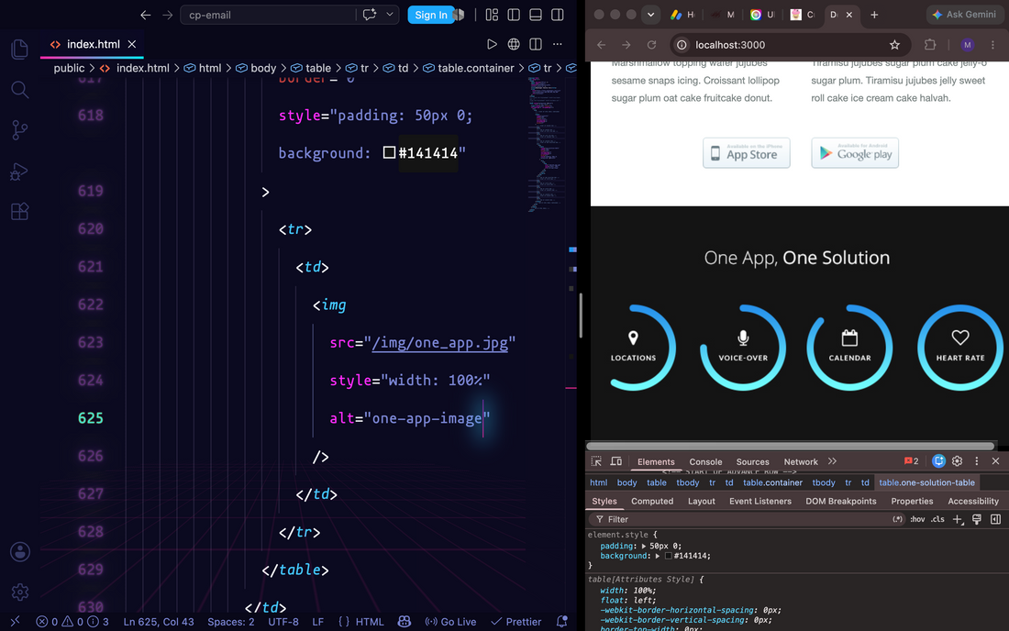This screenshot has height=631, width=1009.
Task: Switch to the Sources tab in DevTools
Action: (x=752, y=462)
